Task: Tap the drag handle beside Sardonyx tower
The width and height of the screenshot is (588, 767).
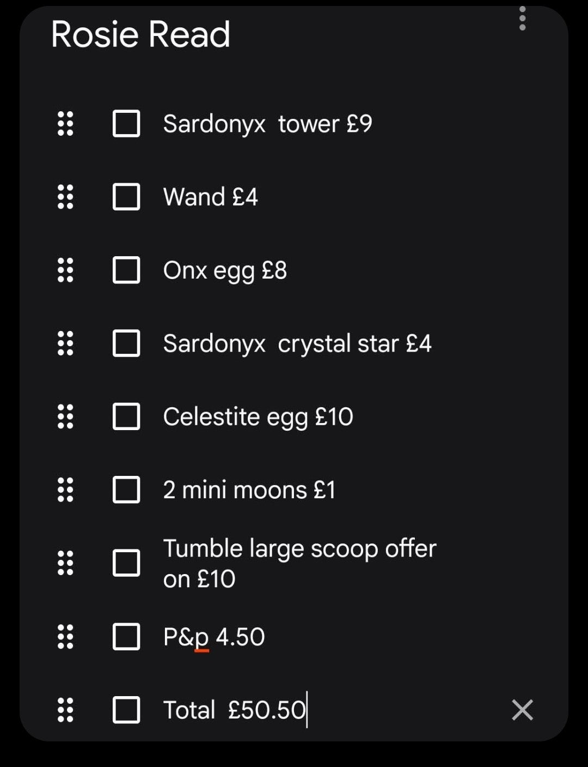Action: [x=65, y=124]
